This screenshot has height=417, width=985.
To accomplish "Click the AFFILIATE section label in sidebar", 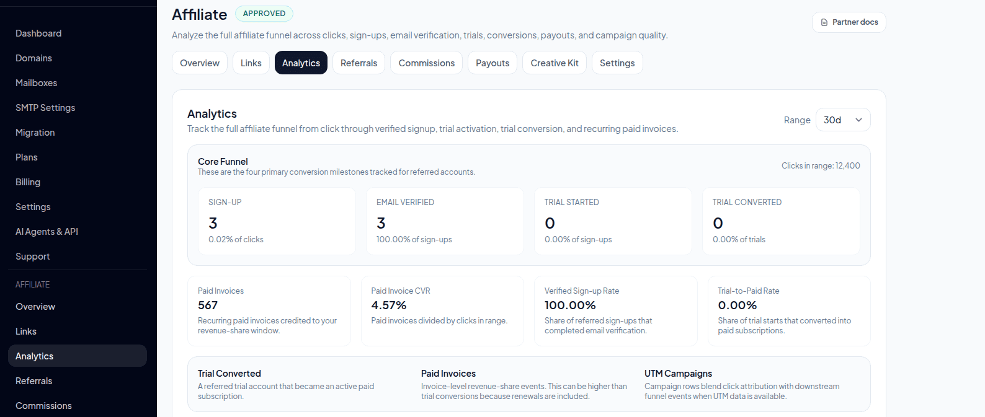I will 33,285.
